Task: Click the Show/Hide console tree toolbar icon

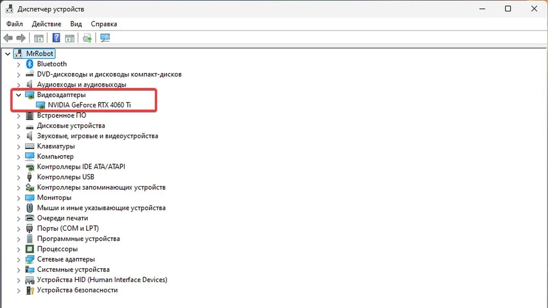Action: tap(39, 38)
